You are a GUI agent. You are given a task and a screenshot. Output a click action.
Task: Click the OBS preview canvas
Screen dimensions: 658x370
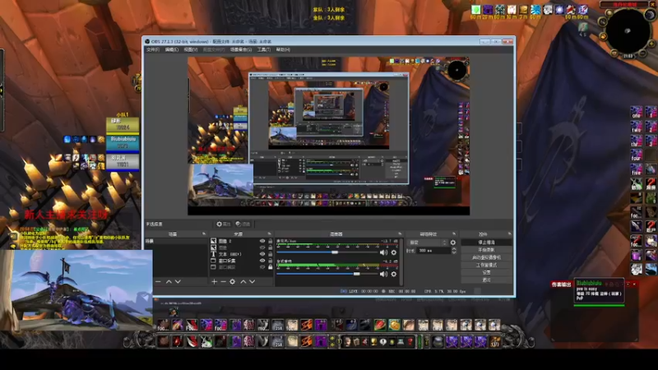tap(328, 136)
